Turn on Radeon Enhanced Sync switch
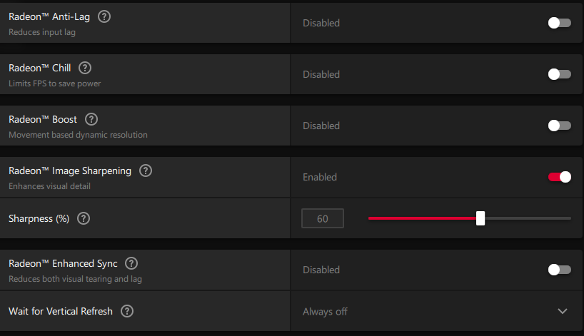This screenshot has height=336, width=584. (x=559, y=270)
